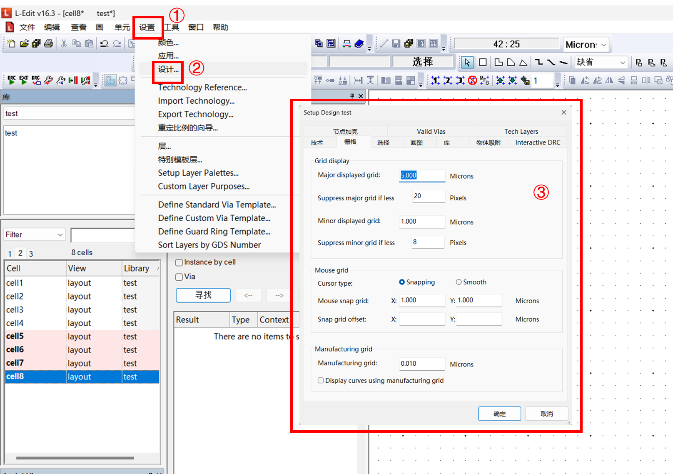Select the Smooth cursor type

point(459,282)
